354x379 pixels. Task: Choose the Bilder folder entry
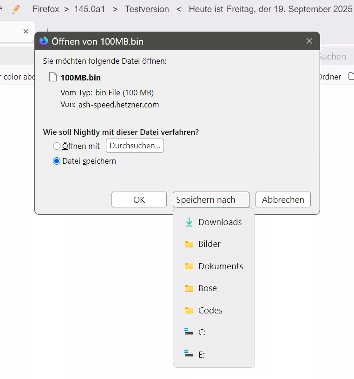[x=214, y=244]
